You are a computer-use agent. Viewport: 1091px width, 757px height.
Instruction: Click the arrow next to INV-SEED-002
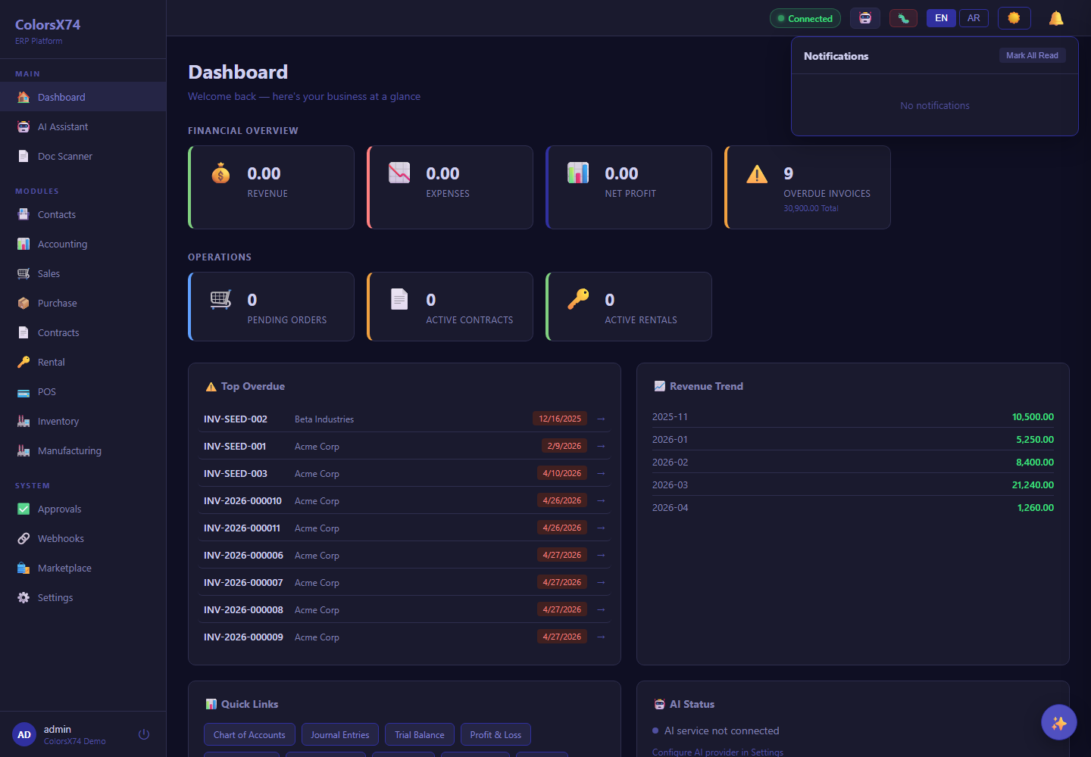coord(601,419)
